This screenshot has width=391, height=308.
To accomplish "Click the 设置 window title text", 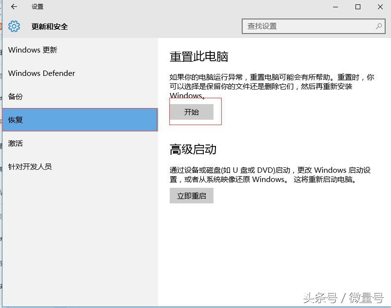I will [37, 7].
